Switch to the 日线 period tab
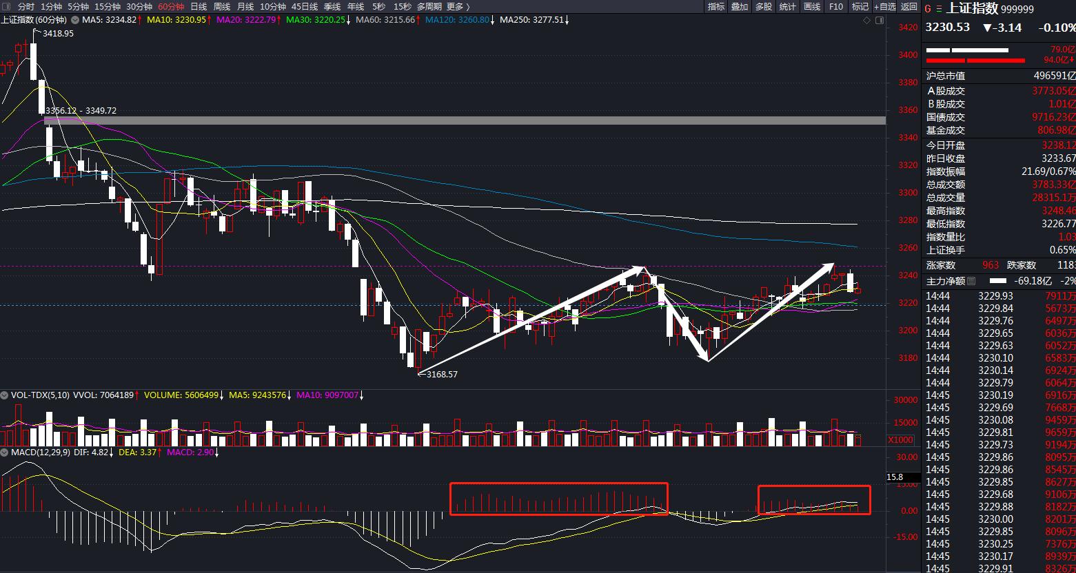Viewport: 1076px width, 573px height. tap(199, 7)
